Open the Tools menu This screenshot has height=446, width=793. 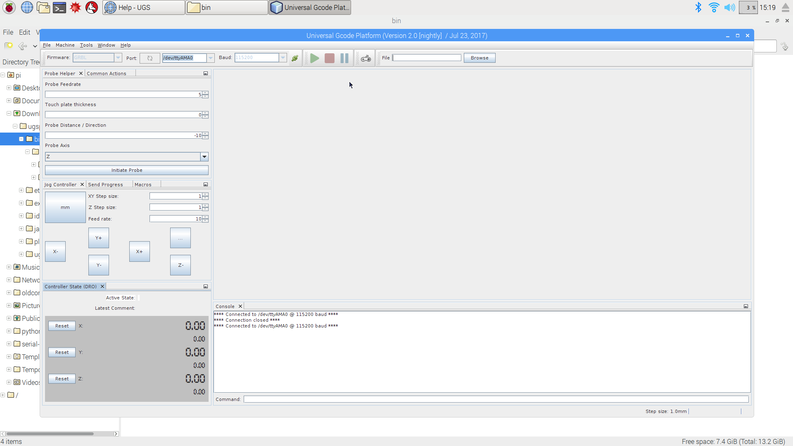86,45
